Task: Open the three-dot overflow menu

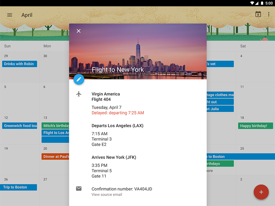Action: click(269, 15)
